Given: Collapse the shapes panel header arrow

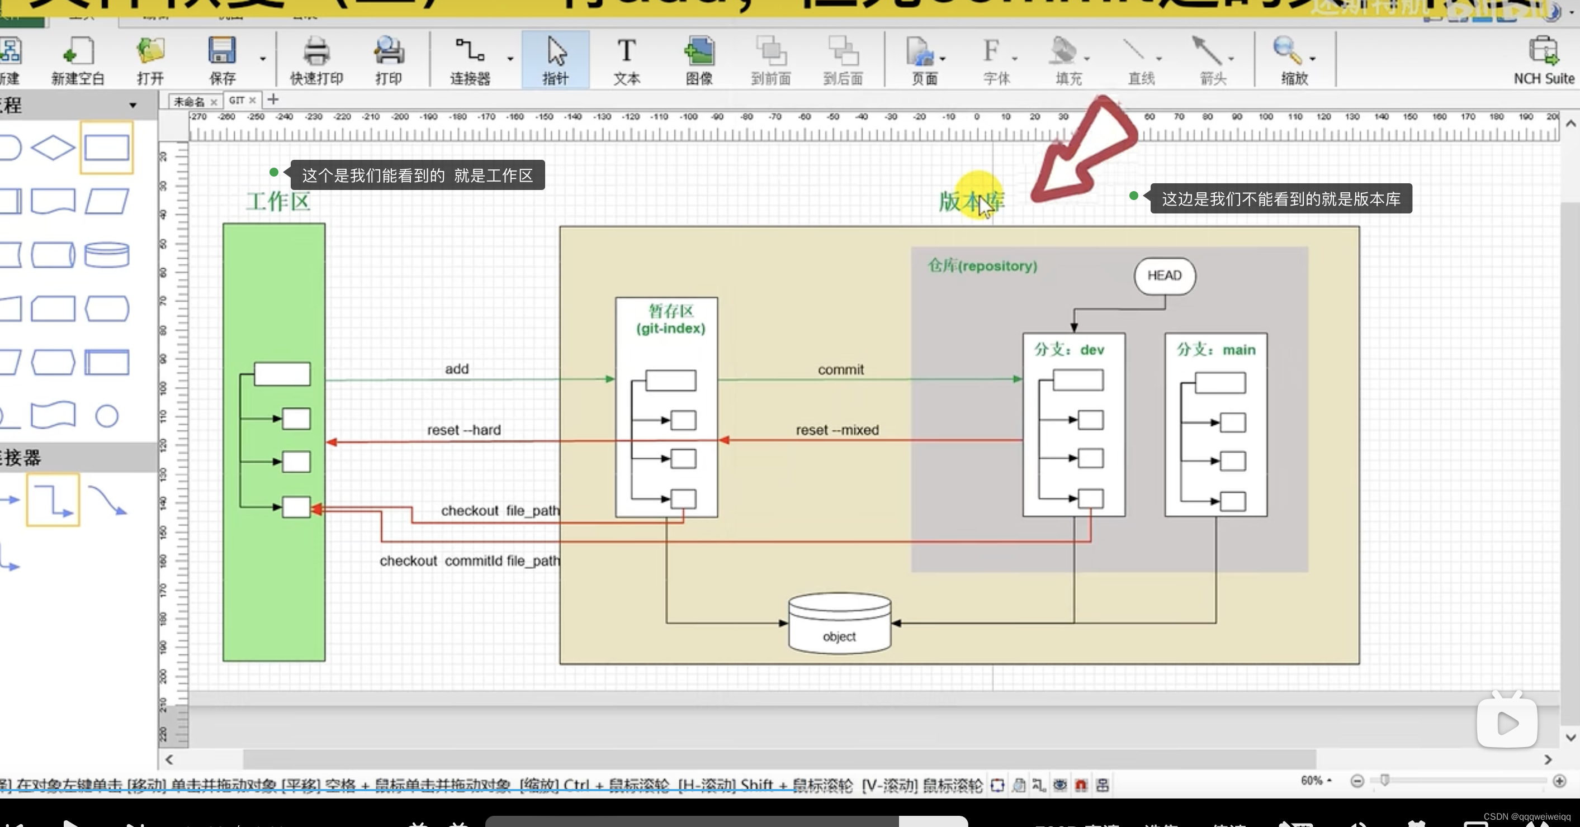Looking at the screenshot, I should (x=133, y=106).
